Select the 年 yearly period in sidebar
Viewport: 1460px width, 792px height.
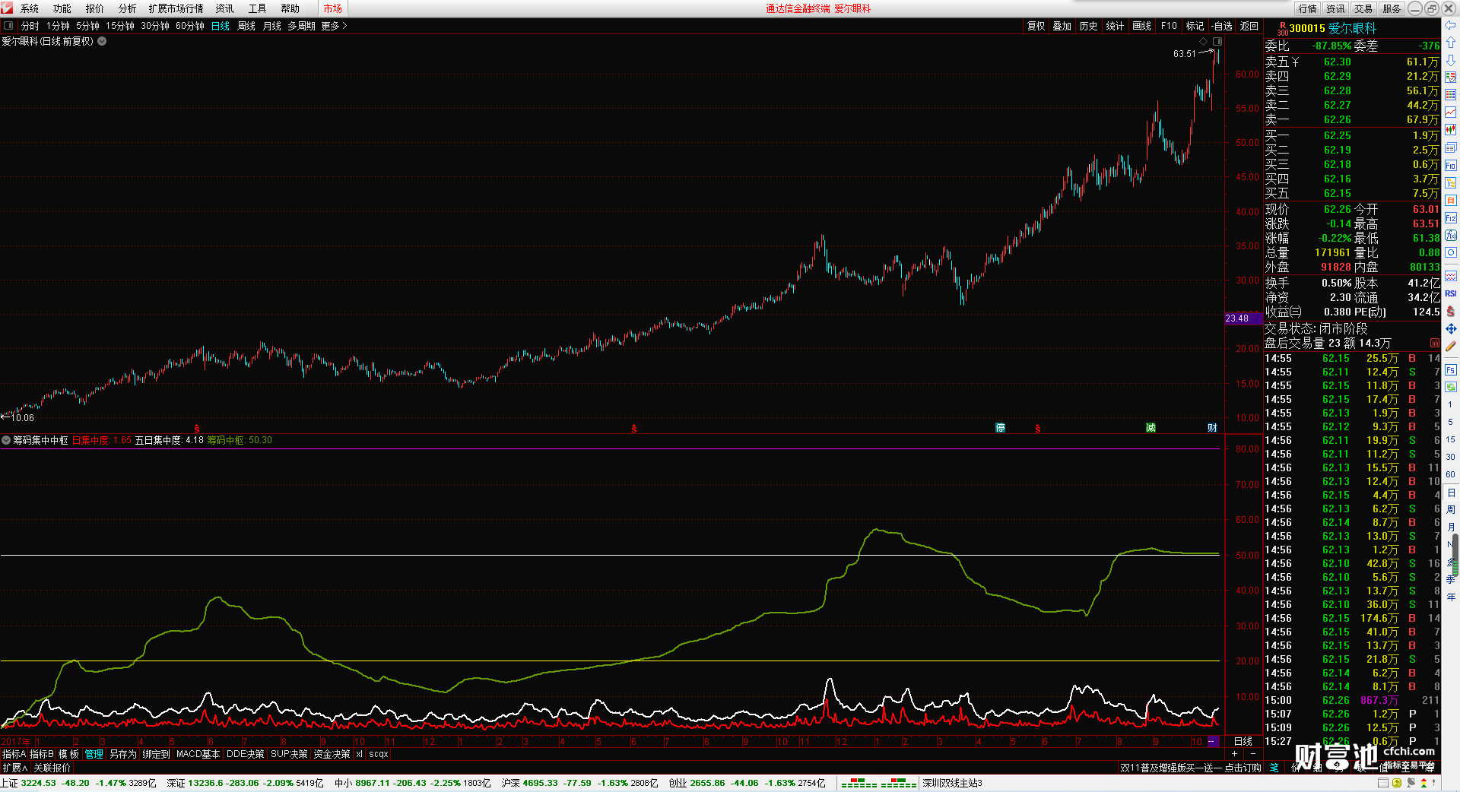(x=1450, y=597)
